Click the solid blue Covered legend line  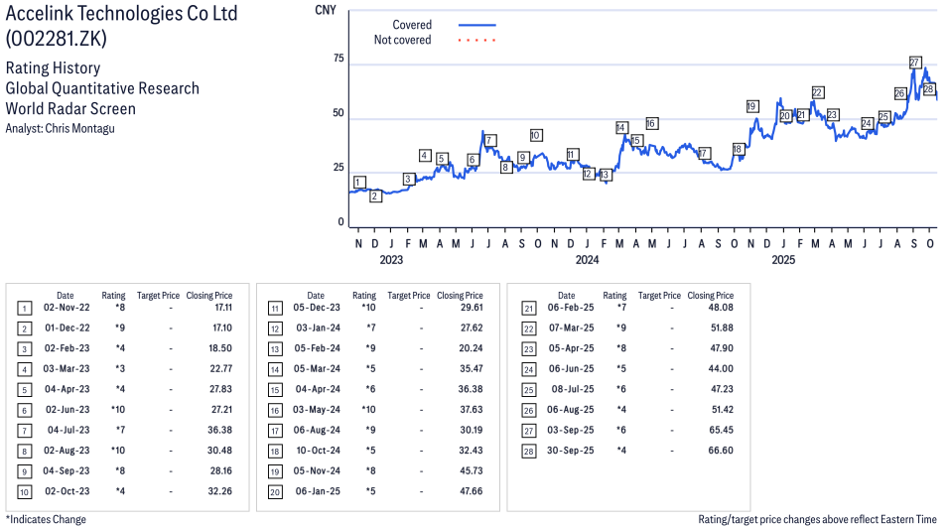point(477,25)
